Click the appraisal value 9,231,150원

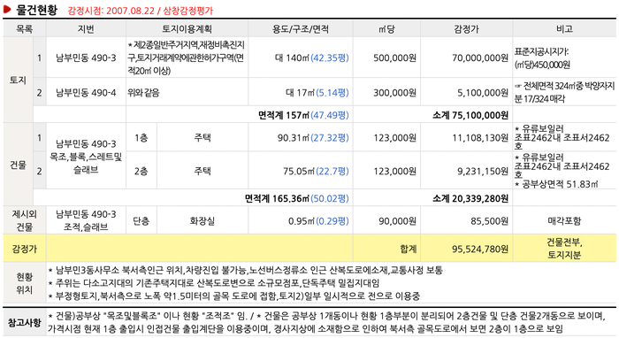483,171
